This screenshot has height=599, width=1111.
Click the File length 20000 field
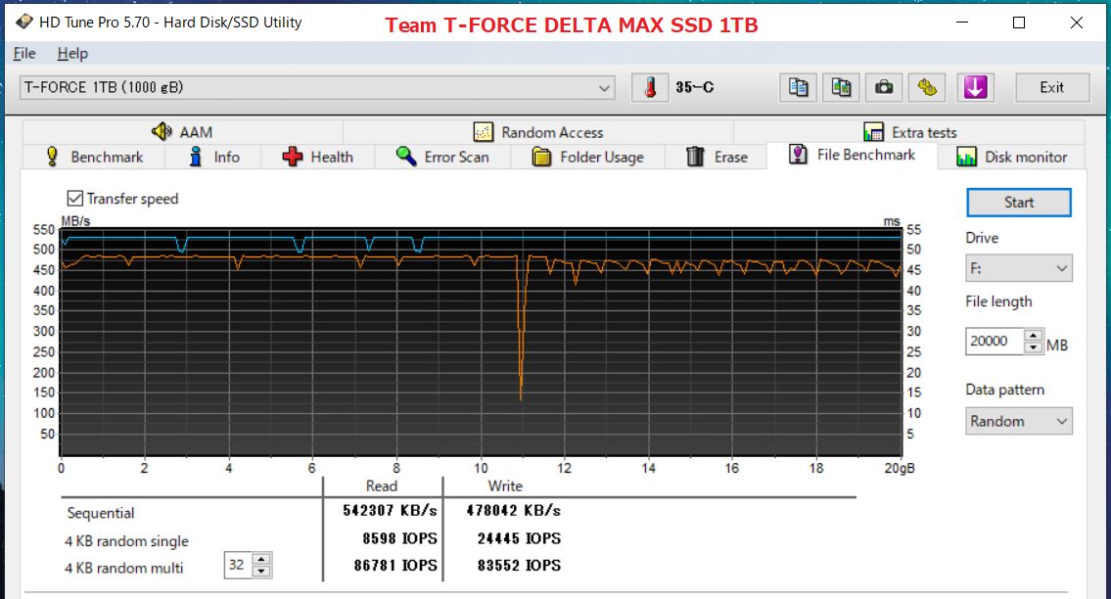pyautogui.click(x=995, y=341)
